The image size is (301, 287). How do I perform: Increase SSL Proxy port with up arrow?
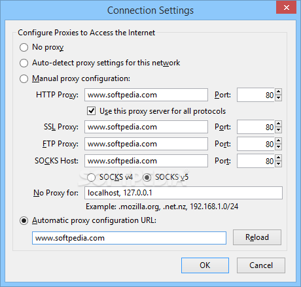pos(278,124)
